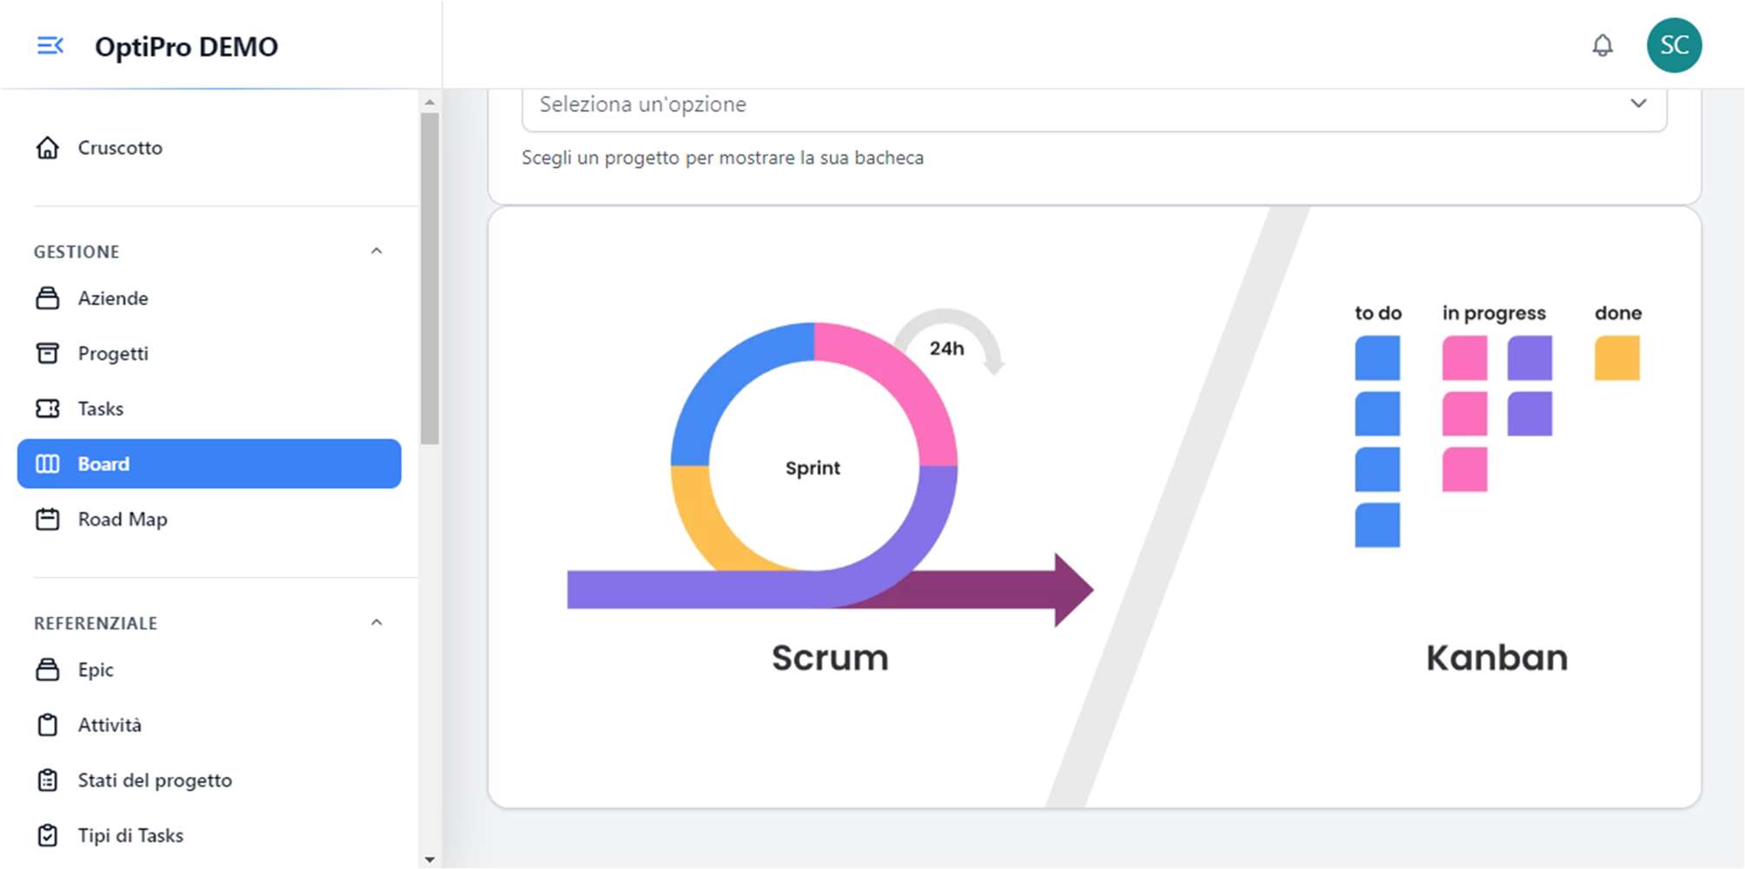Click the Epic icon in sidebar
Image resolution: width=1745 pixels, height=869 pixels.
(48, 670)
